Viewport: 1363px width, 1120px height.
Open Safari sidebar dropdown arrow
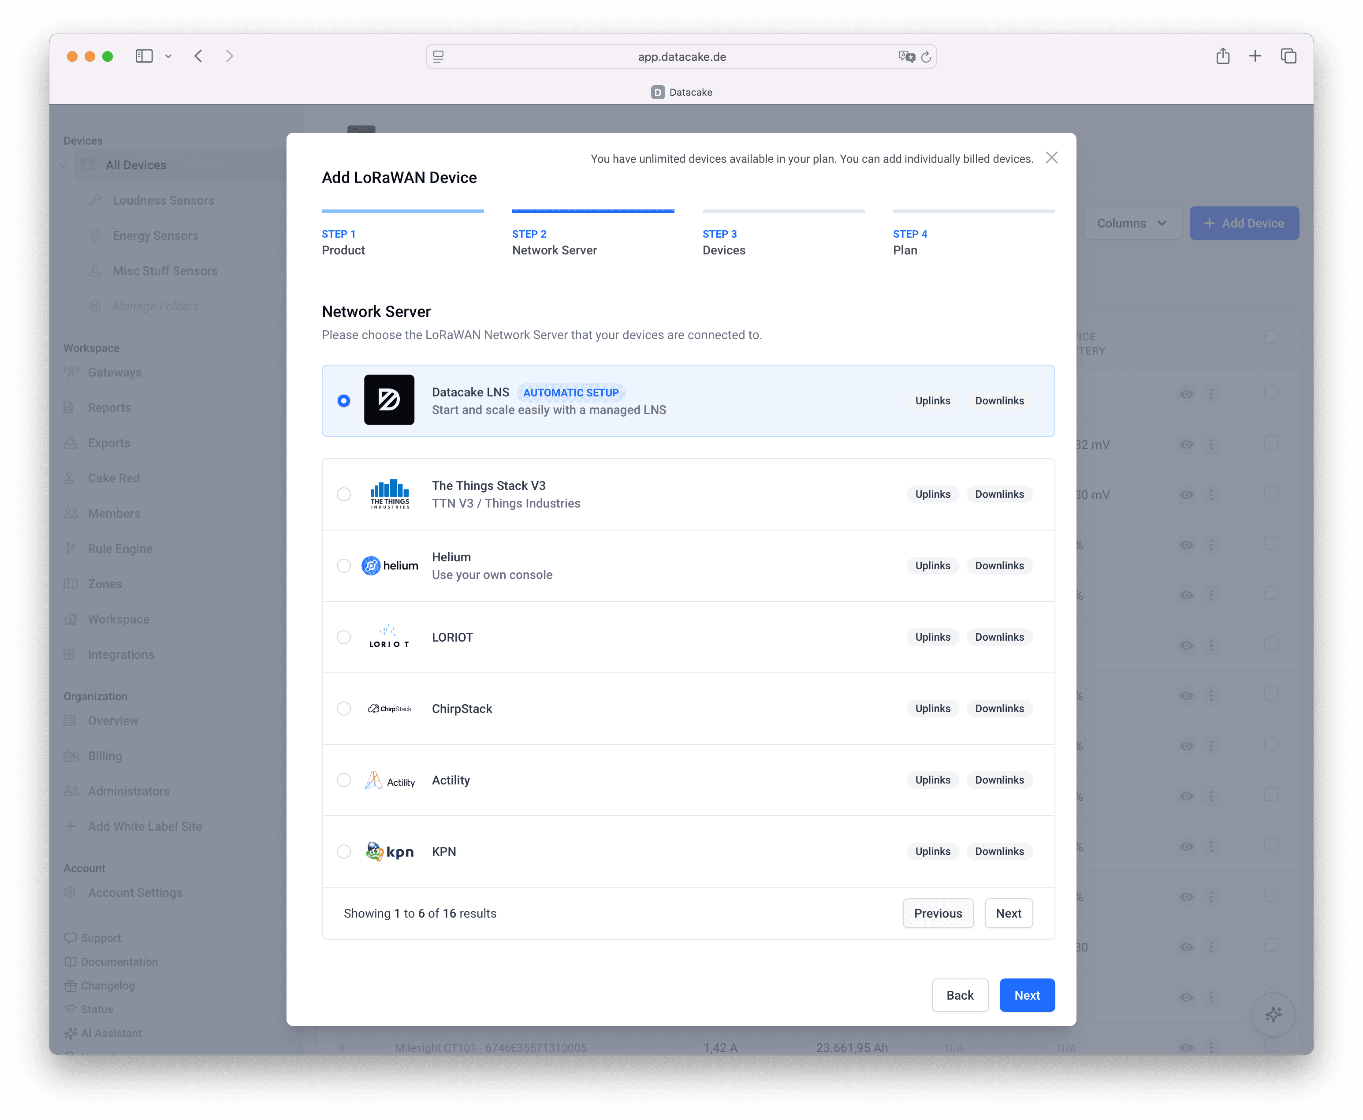168,56
